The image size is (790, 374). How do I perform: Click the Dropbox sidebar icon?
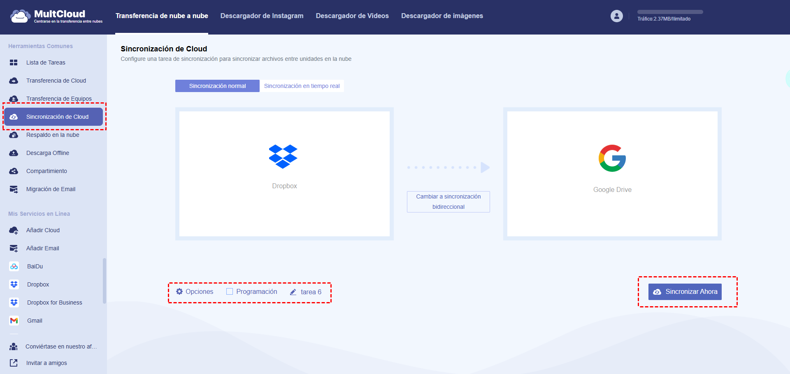pyautogui.click(x=14, y=284)
